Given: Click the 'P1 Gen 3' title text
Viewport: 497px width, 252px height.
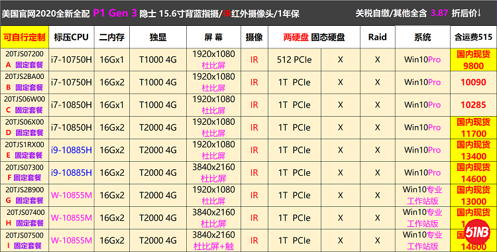Looking at the screenshot, I should [115, 13].
